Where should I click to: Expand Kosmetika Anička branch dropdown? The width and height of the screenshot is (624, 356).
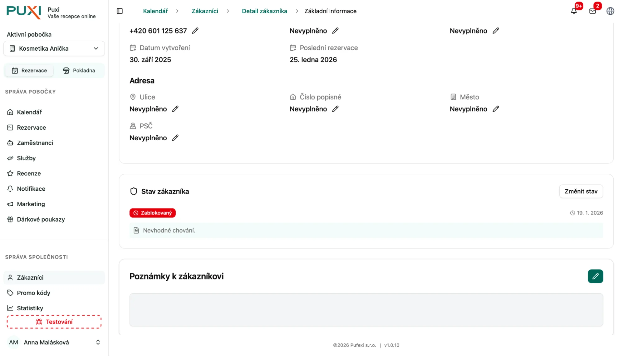pyautogui.click(x=54, y=48)
